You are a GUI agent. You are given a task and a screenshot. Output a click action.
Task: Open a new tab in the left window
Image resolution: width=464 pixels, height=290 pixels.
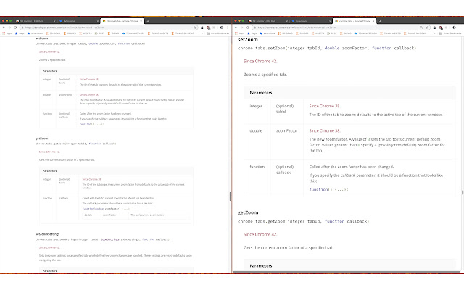click(148, 21)
